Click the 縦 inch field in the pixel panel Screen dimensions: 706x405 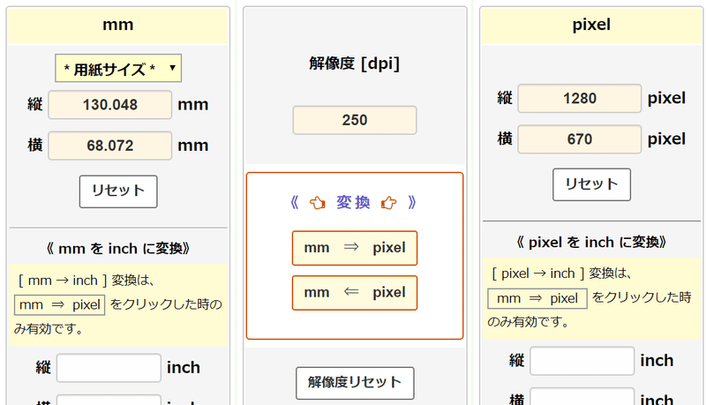pos(582,361)
